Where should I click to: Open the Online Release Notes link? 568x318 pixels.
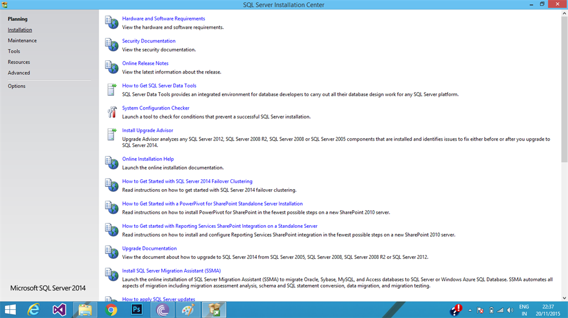145,63
